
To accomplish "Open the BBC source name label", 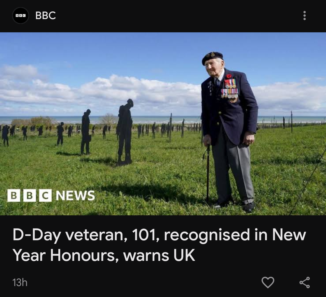I will tap(46, 16).
